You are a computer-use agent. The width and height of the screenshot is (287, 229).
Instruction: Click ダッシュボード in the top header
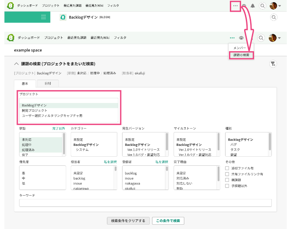27,6
